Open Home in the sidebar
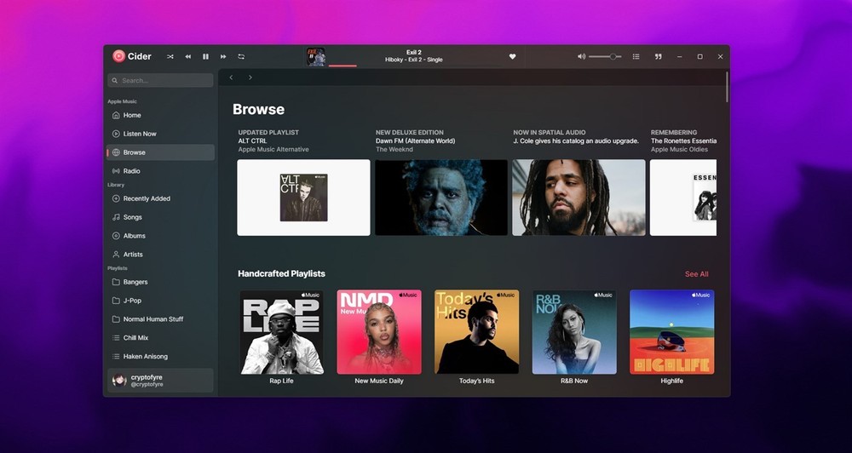852x453 pixels. (x=161, y=115)
